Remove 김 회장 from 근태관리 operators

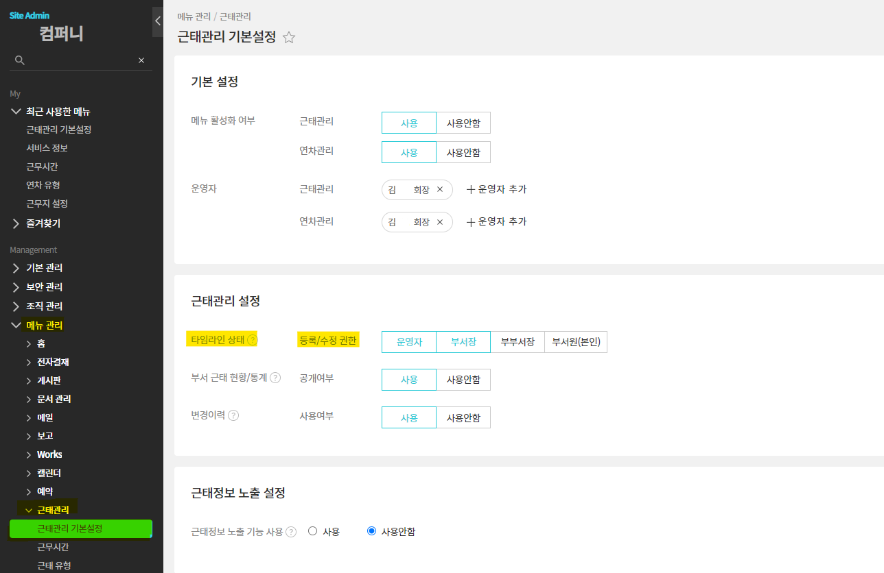click(x=440, y=190)
